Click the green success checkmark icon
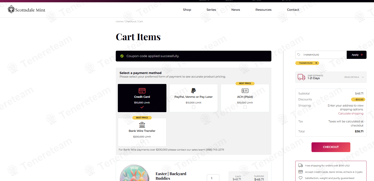This screenshot has height=181, width=374. point(122,56)
